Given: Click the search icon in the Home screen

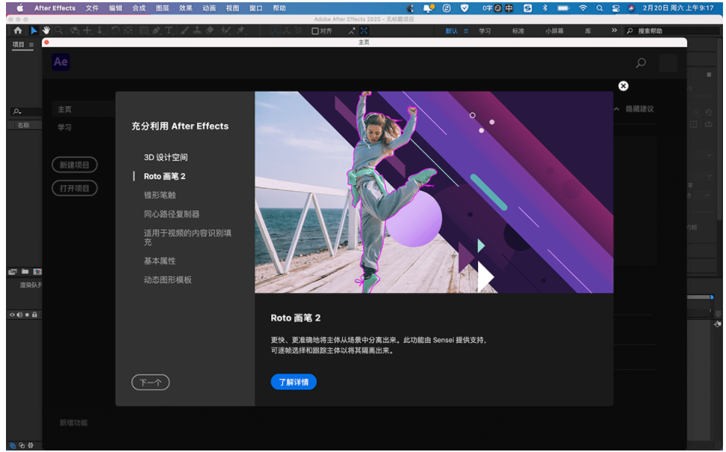Looking at the screenshot, I should (x=640, y=64).
